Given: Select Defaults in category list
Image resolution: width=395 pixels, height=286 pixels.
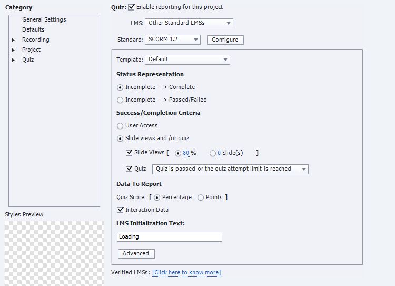Looking at the screenshot, I should coord(33,29).
